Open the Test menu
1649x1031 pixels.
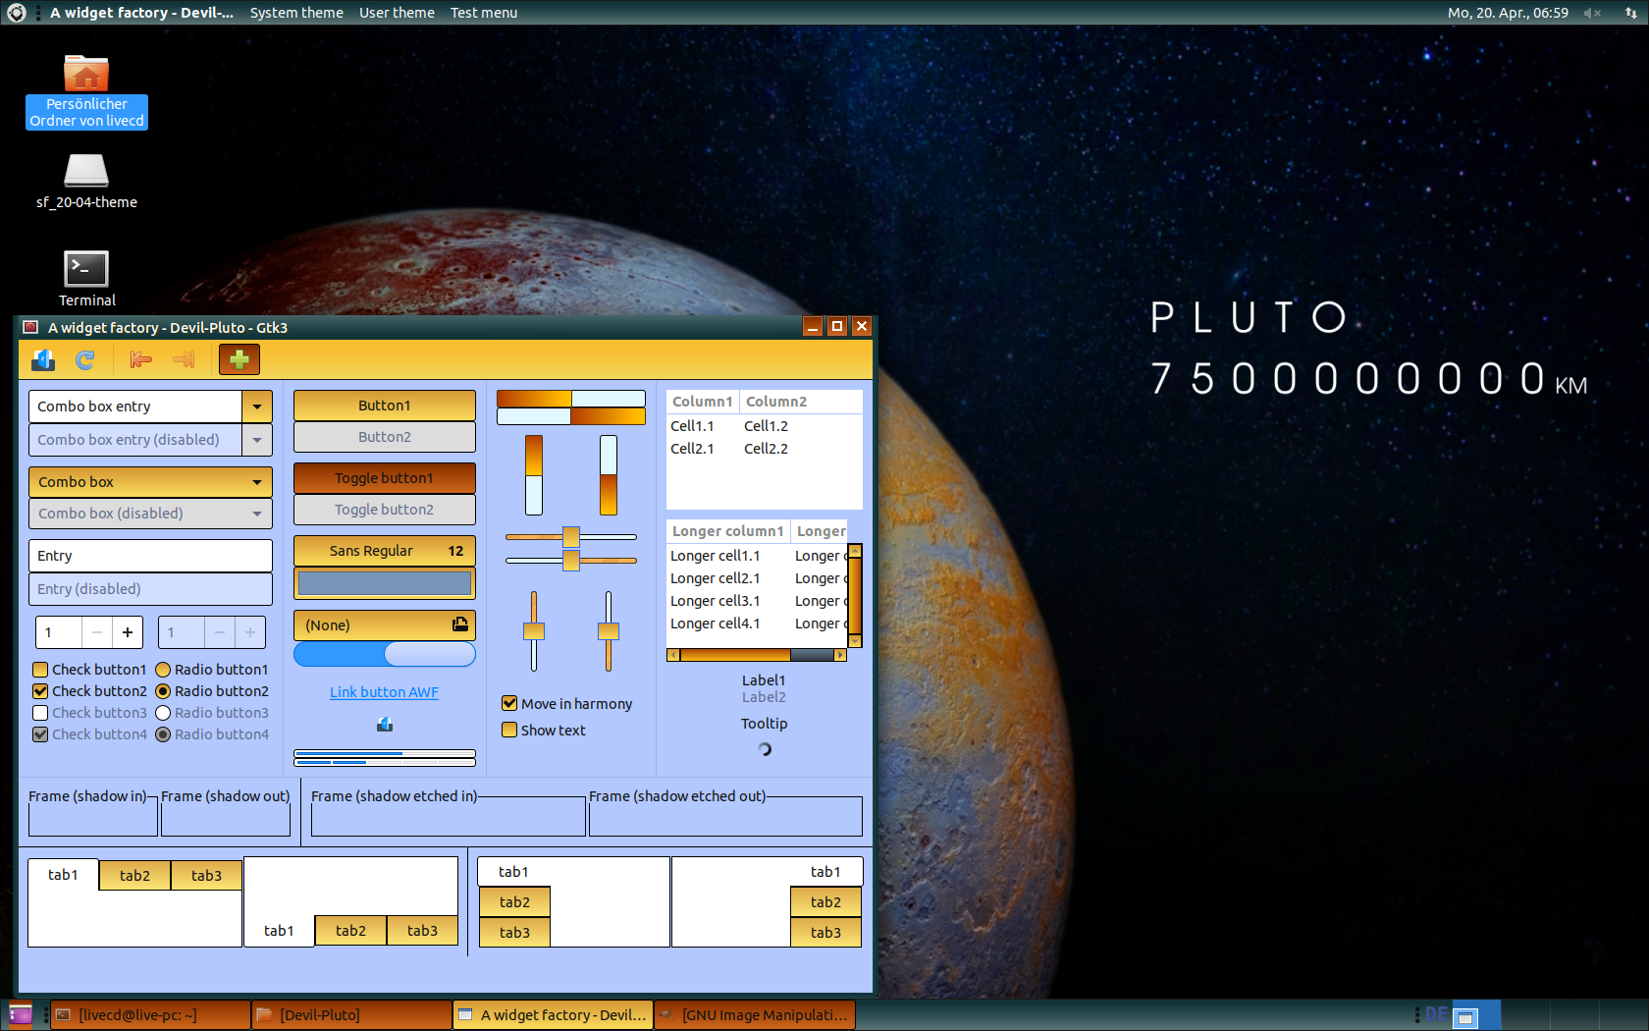tap(484, 13)
